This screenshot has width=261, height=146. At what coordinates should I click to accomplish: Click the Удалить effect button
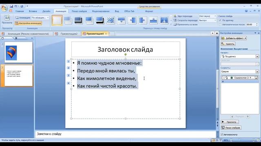(x=228, y=44)
